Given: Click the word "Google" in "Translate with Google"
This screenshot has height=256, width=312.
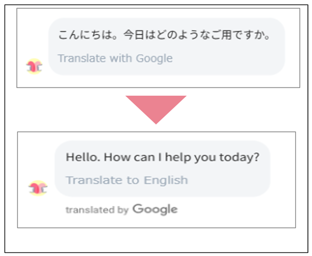Looking at the screenshot, I should (154, 58).
